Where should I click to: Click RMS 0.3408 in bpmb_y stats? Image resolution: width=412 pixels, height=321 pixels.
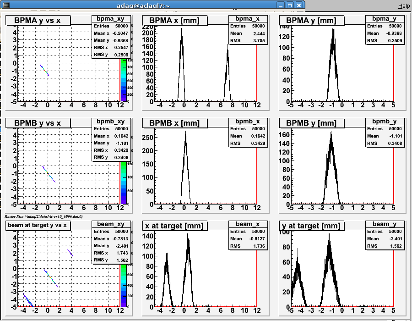(385, 144)
